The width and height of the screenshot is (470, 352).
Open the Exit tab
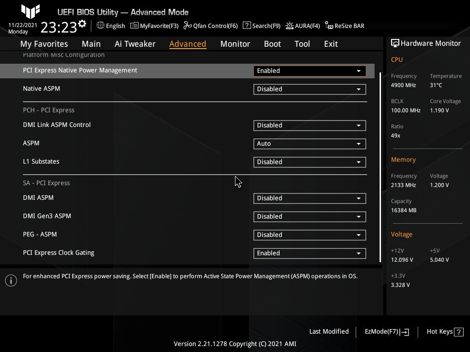331,44
